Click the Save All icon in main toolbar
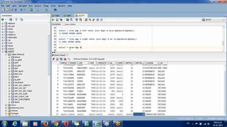Viewport: 227px width, 127px height. pos(15,10)
